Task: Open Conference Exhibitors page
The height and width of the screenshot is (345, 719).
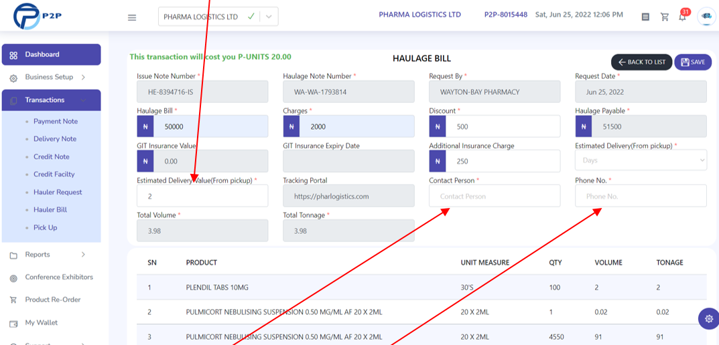Action: (x=59, y=277)
